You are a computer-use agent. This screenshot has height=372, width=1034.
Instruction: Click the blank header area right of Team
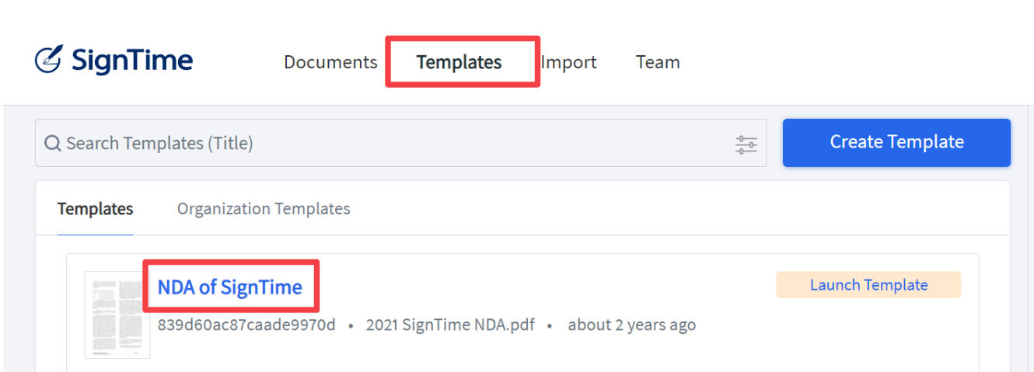tap(855, 62)
